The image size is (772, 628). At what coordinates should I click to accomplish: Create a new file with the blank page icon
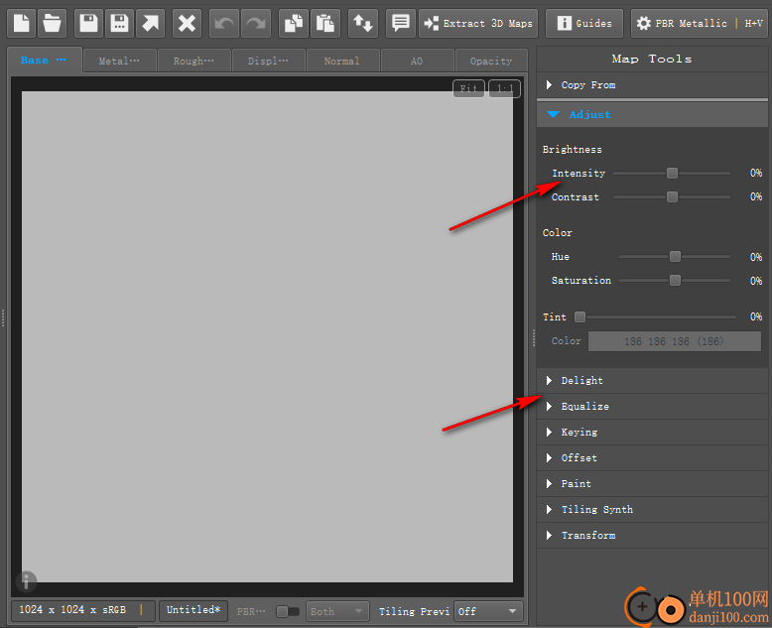pyautogui.click(x=21, y=23)
